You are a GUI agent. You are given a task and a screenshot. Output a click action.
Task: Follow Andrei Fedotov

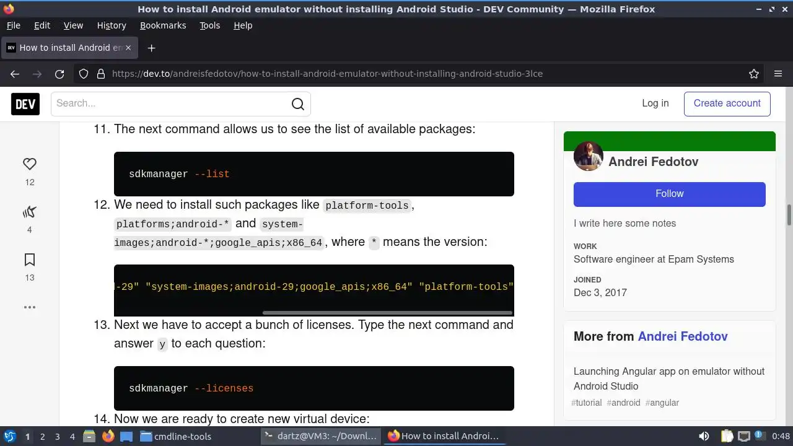[670, 194]
